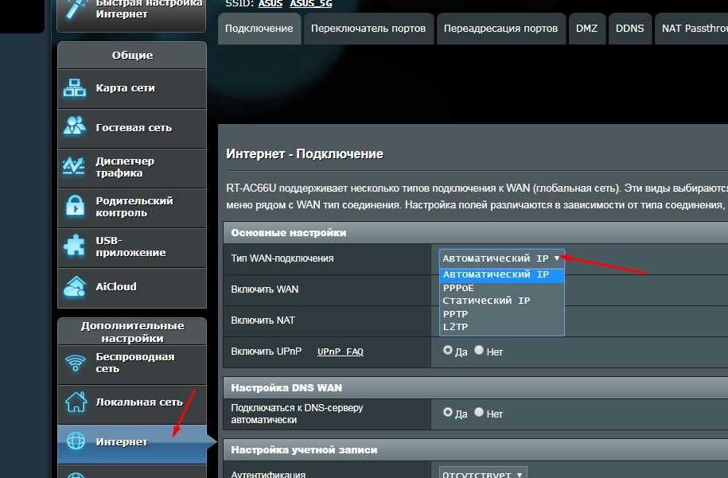
Task: Open Локальная сеть menu entry
Action: pos(132,404)
